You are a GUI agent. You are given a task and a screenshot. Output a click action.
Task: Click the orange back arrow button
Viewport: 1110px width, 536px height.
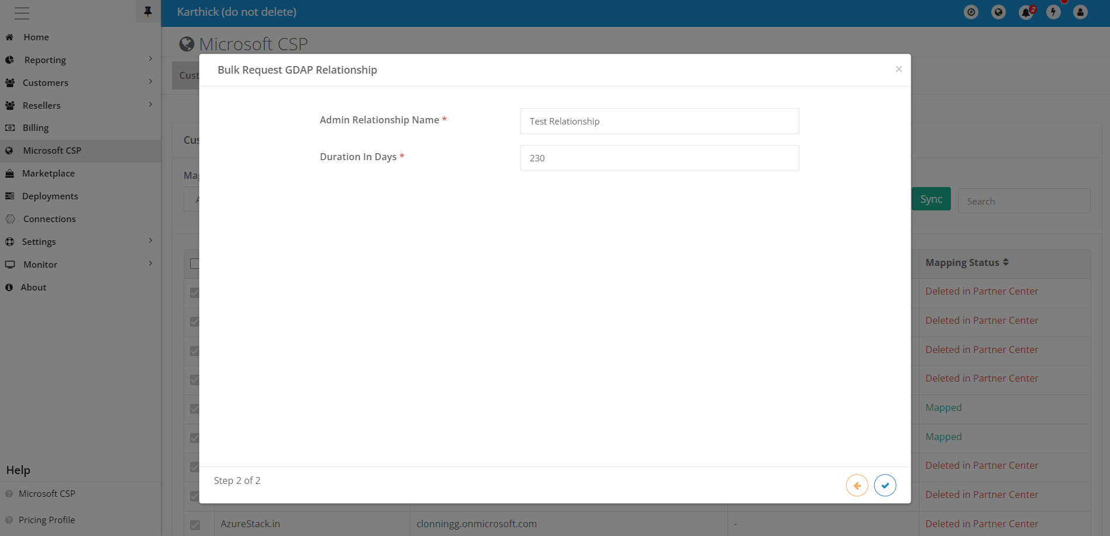[x=857, y=485]
